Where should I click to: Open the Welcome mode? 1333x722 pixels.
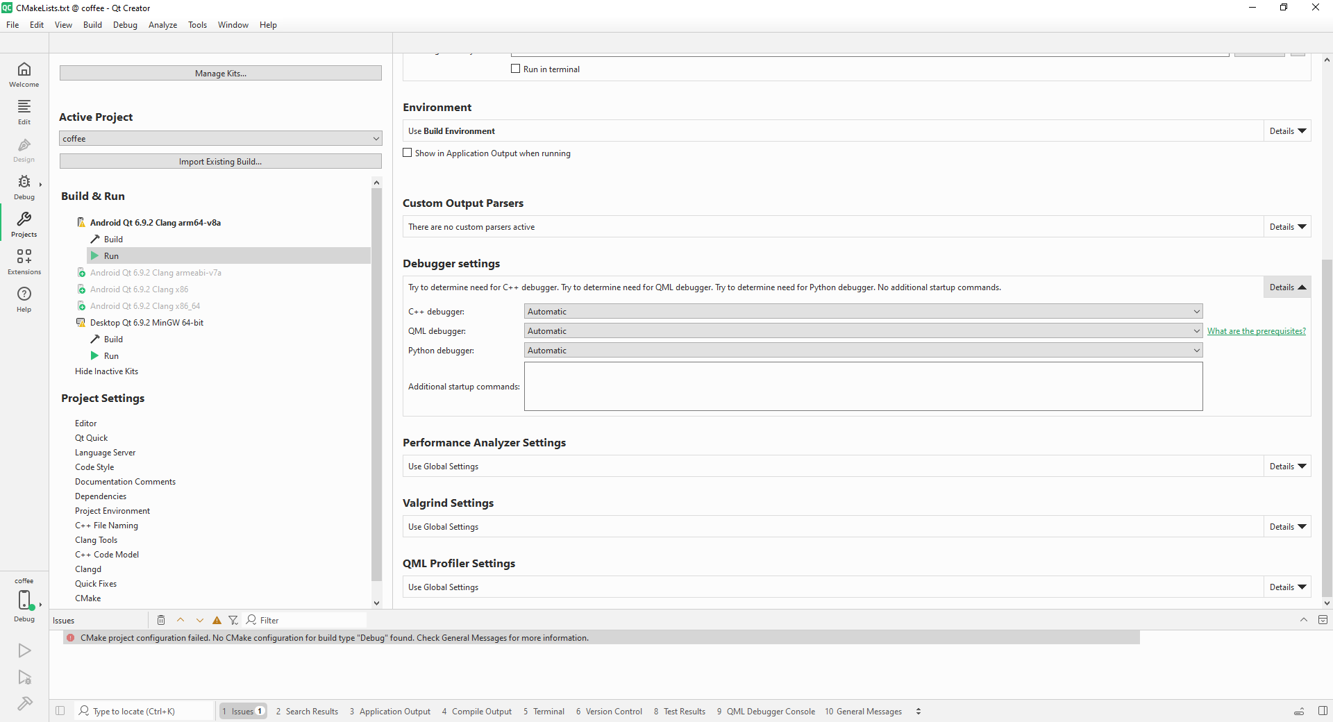click(x=24, y=75)
